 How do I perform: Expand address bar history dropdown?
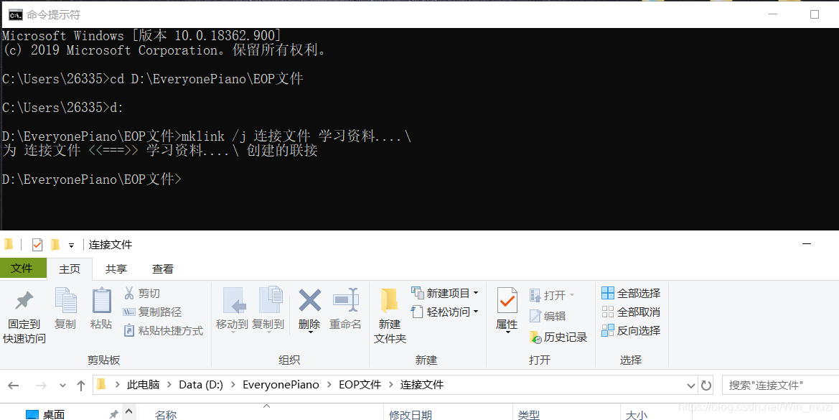(x=690, y=386)
